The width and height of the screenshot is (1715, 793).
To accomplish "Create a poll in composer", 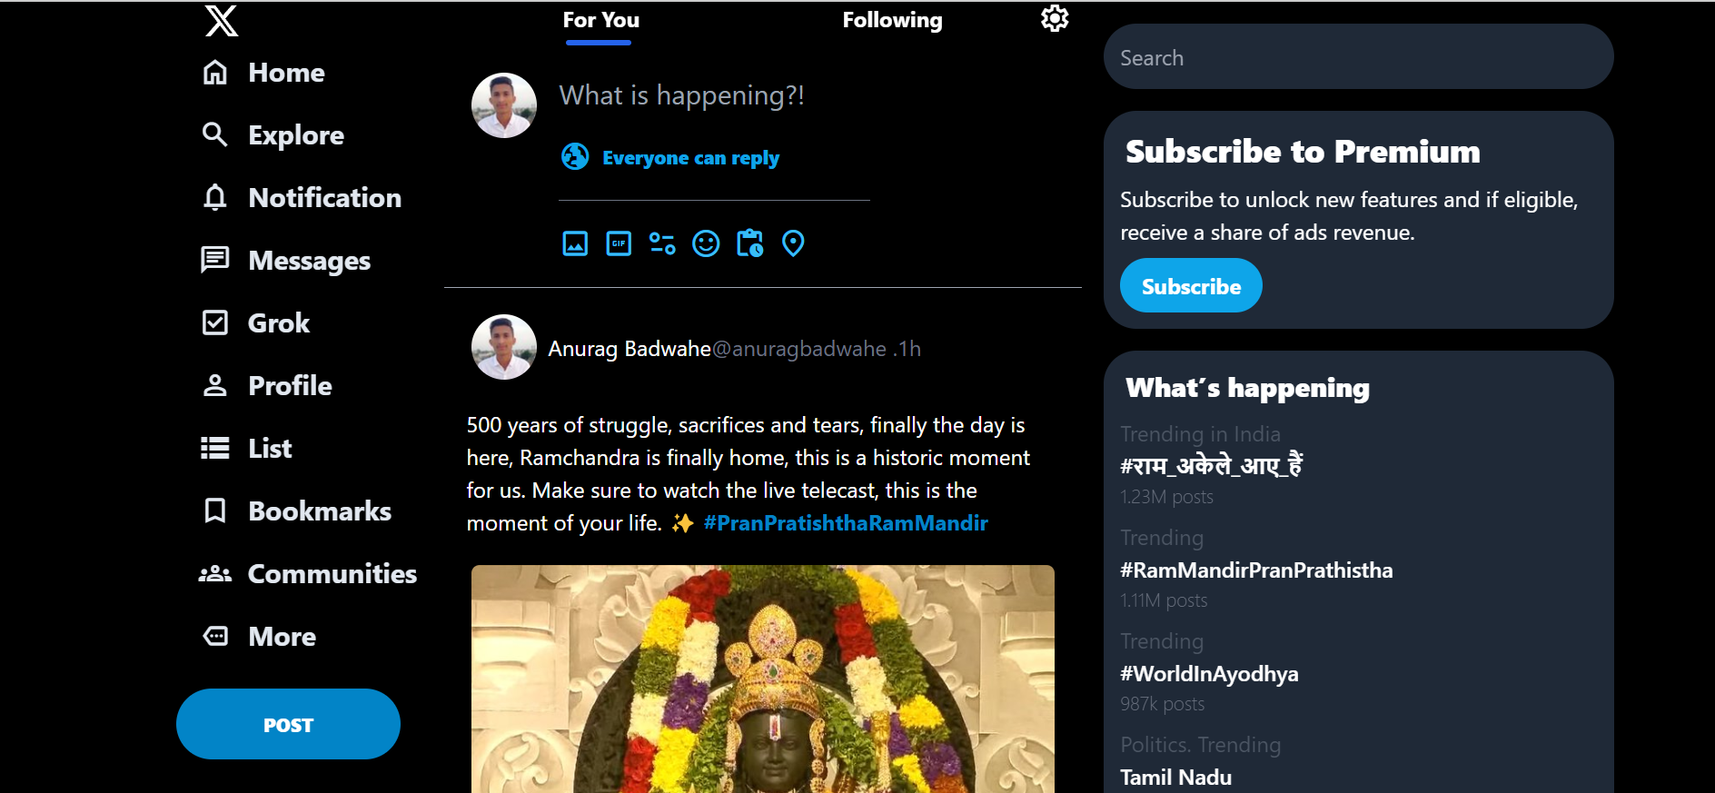I will (x=662, y=243).
